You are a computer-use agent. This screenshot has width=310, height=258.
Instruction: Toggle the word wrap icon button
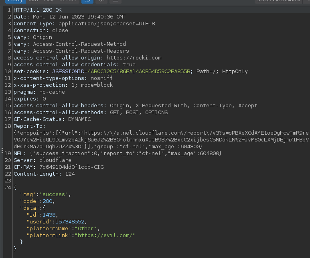pyautogui.click(x=87, y=1)
